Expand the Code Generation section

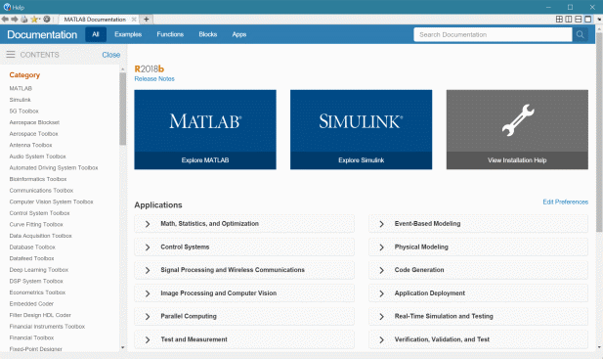click(479, 270)
